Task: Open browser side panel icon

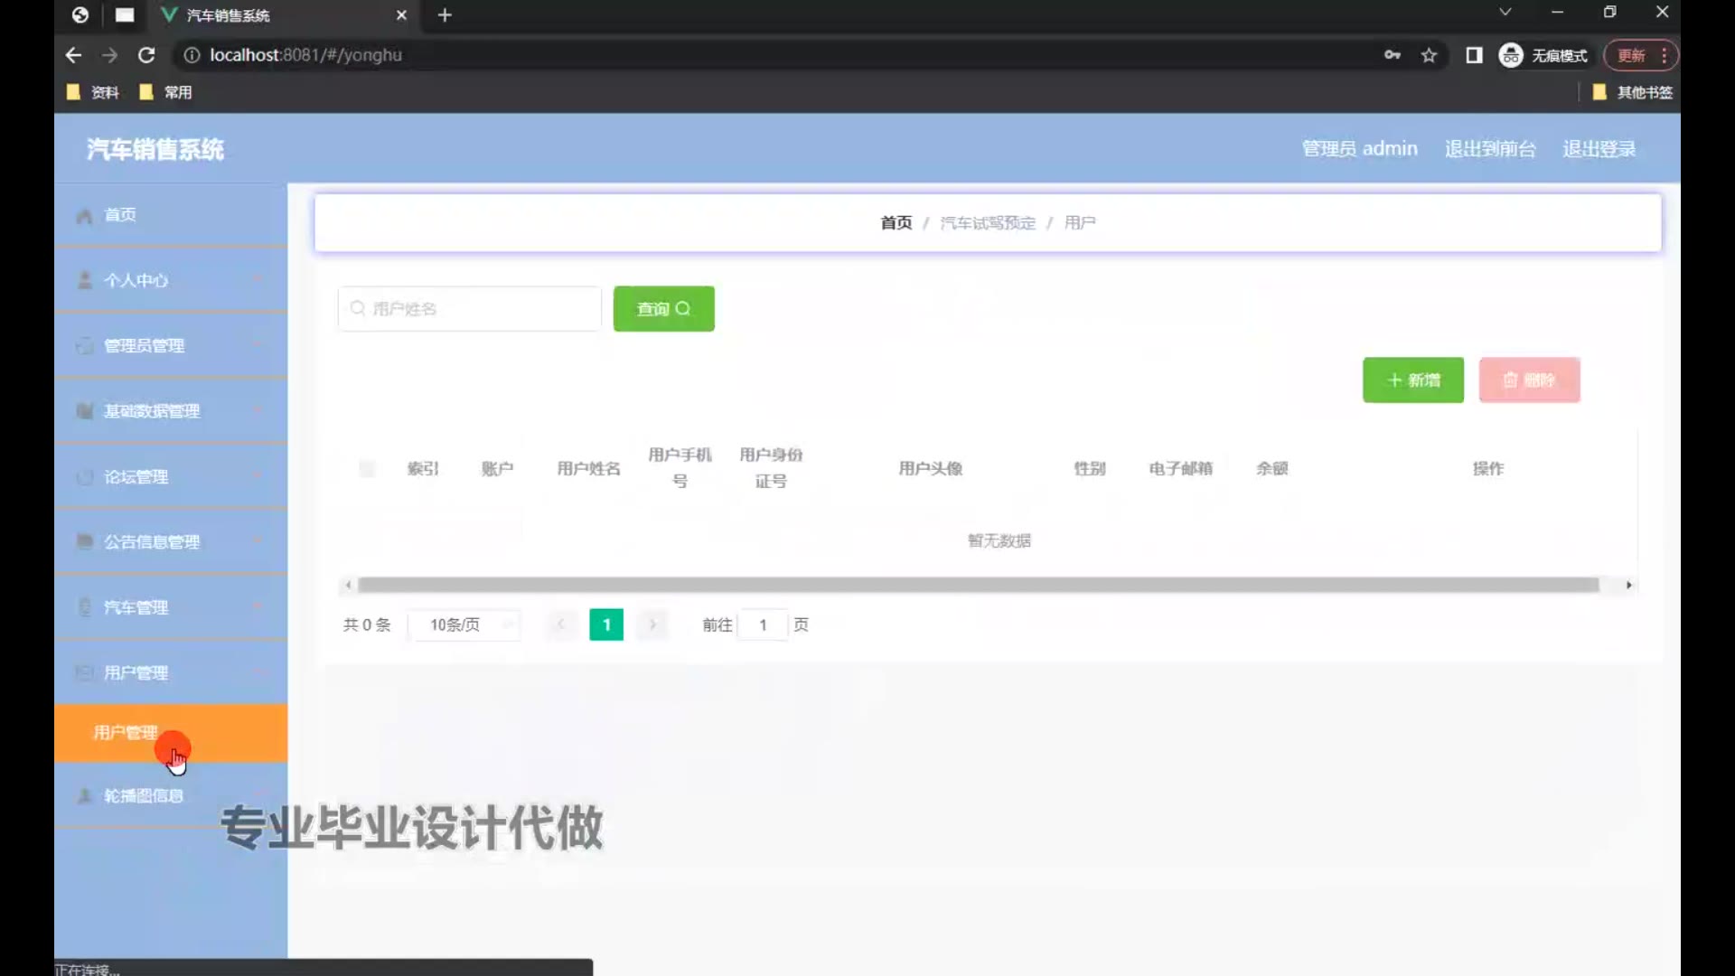Action: tap(1474, 55)
